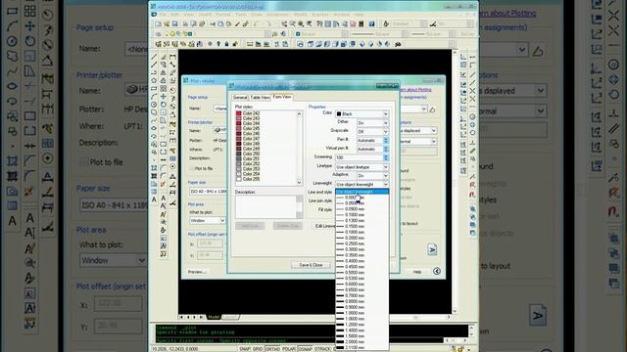
Task: Click the Save diskette icon in AutoCAD toolbar
Action: point(174,24)
